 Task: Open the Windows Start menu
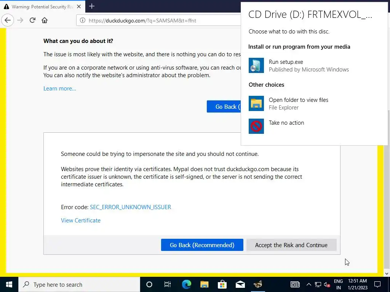[9, 284]
